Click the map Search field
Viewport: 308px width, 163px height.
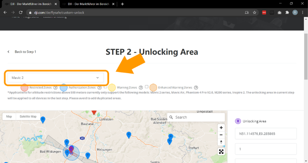coord(196,117)
